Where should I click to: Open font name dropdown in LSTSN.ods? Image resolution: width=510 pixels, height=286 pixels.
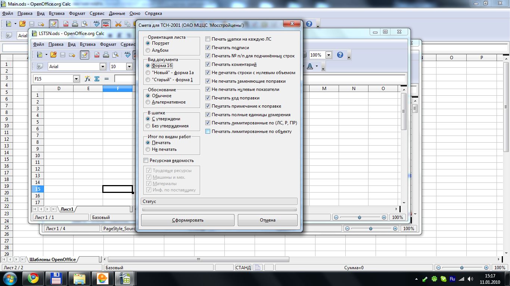click(103, 66)
